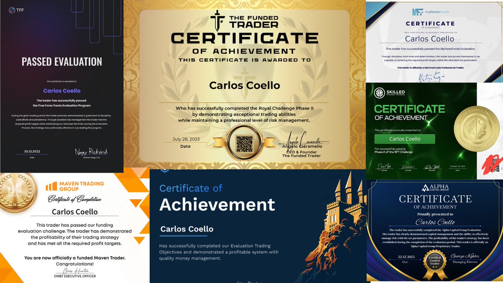Image resolution: width=503 pixels, height=283 pixels.
Task: Click the "Managing Director" label
Action: [465, 262]
